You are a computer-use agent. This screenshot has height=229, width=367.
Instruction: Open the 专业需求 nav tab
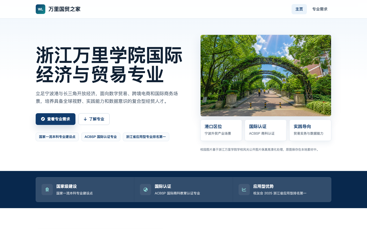pos(320,9)
